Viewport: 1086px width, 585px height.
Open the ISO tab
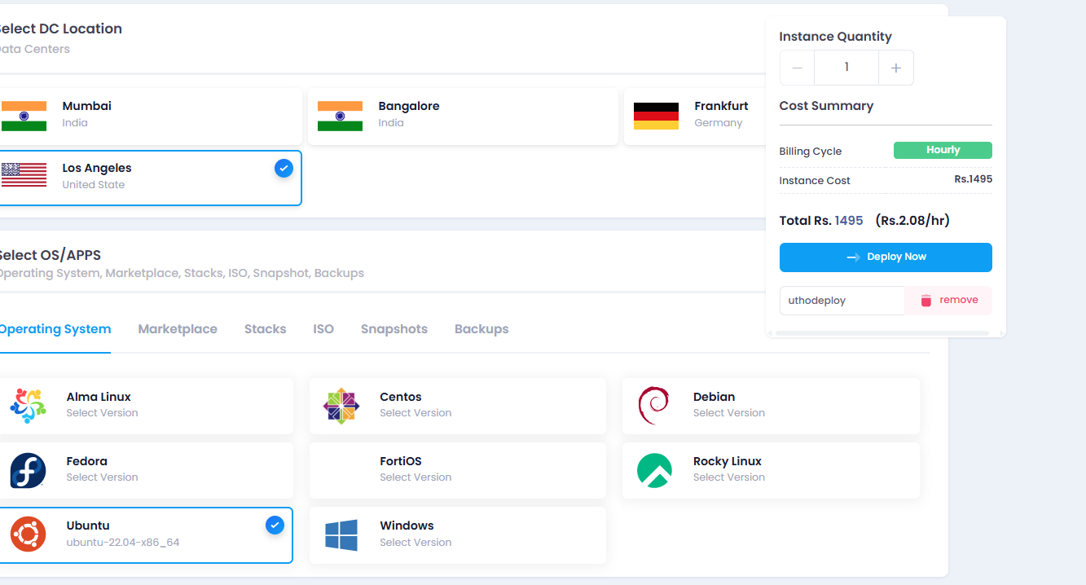pos(323,329)
